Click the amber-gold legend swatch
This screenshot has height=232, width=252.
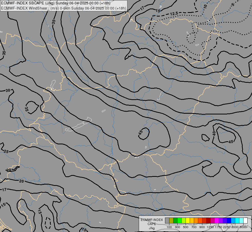coord(192,221)
